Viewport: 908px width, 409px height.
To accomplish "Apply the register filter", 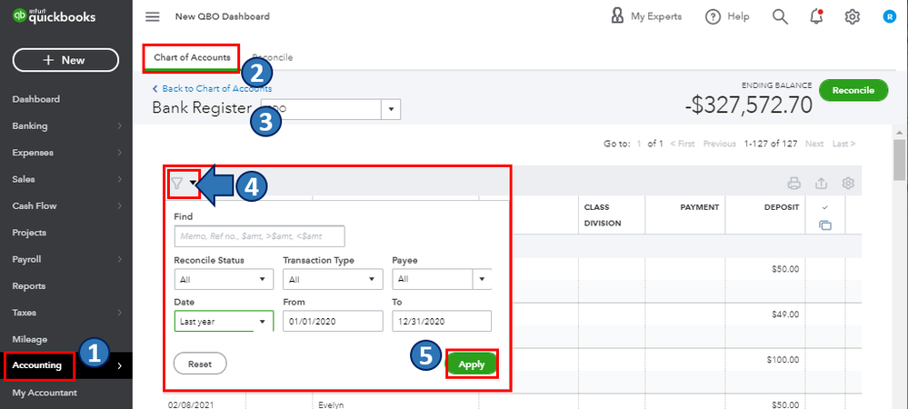I will [472, 364].
